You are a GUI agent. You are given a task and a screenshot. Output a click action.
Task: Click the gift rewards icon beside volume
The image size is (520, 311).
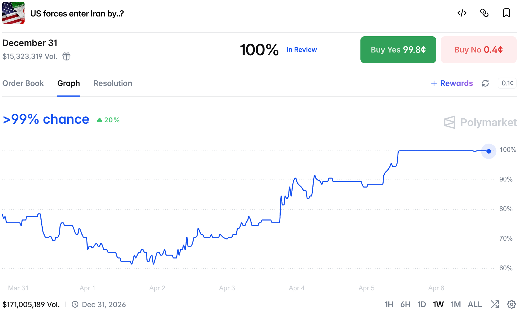(x=66, y=56)
